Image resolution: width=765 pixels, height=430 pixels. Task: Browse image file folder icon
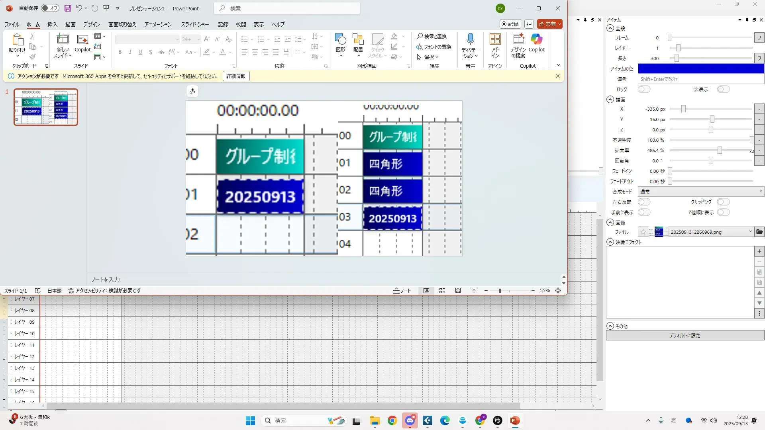pyautogui.click(x=759, y=232)
